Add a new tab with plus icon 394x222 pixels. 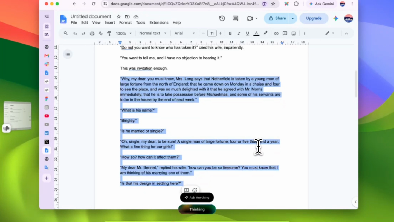(47, 178)
